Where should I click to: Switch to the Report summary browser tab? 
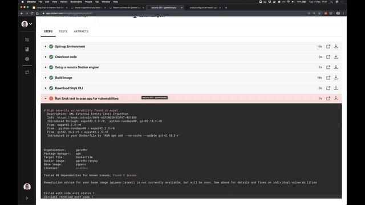tap(127, 7)
